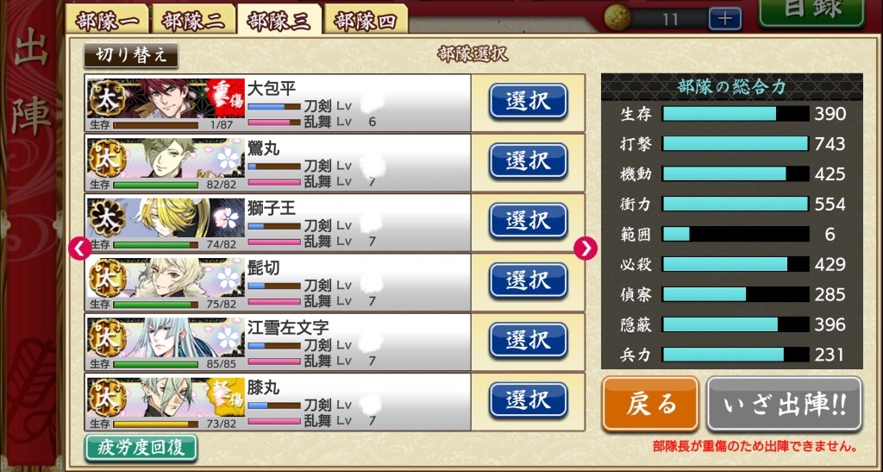The height and width of the screenshot is (472, 883).
Task: Go back with the 戻る button
Action: [650, 404]
